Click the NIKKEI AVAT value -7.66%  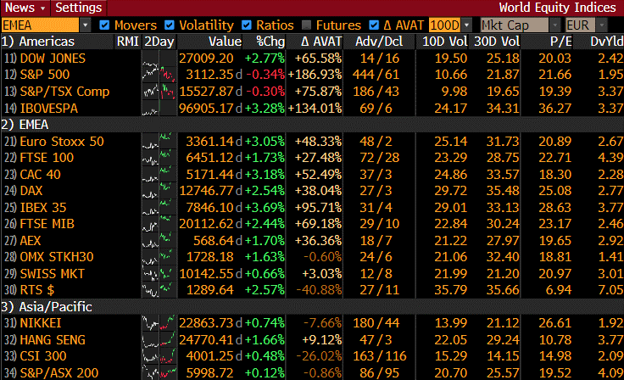pos(322,323)
